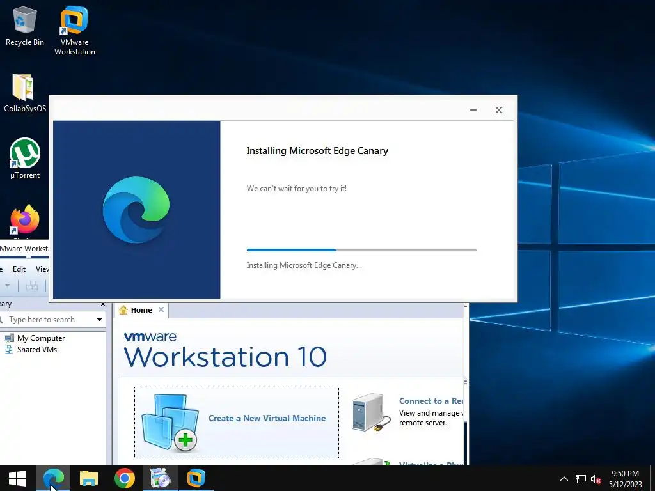The image size is (655, 491).
Task: Expand the library search dropdown arrow
Action: click(x=99, y=320)
